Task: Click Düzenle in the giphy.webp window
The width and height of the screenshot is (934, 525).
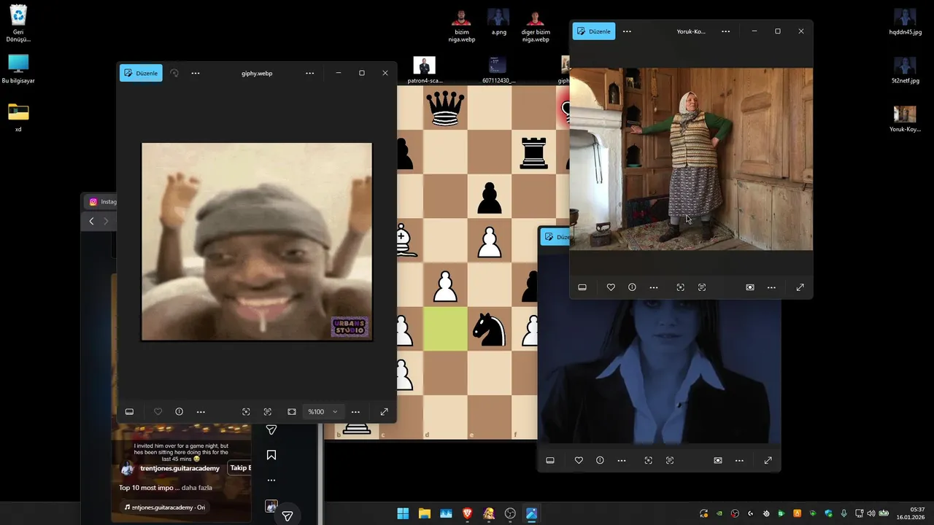Action: 141,73
